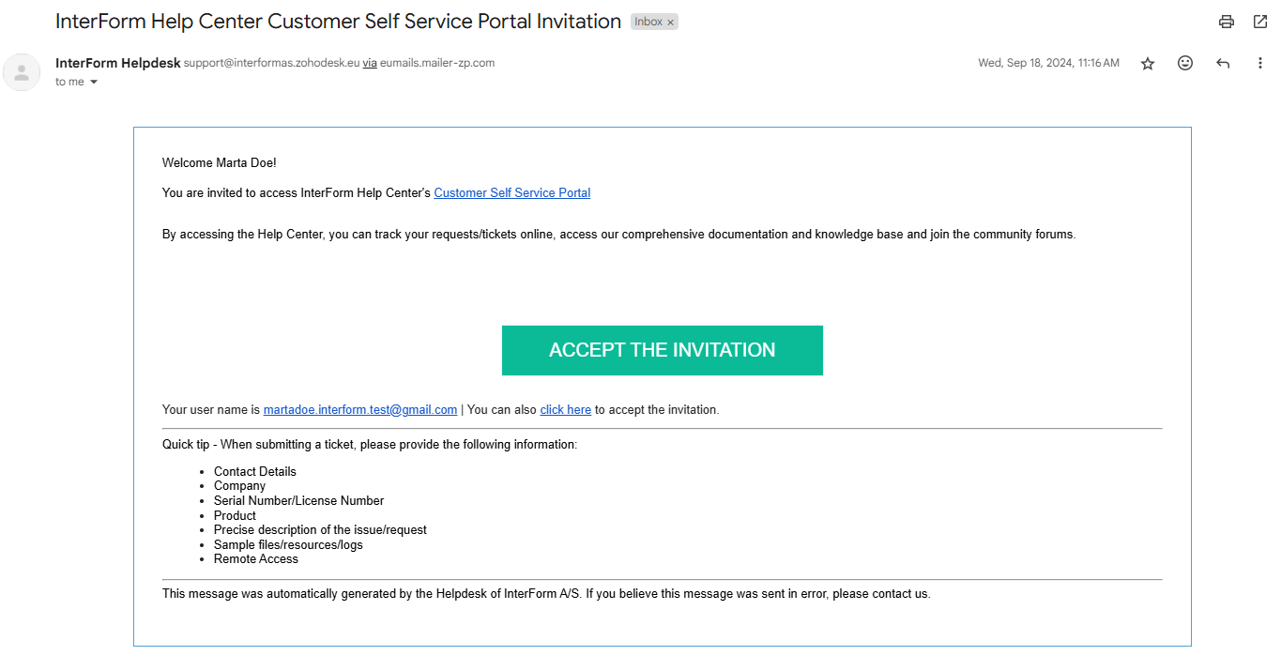Click the underlined "via" text
This screenshot has width=1281, height=671.
[370, 63]
